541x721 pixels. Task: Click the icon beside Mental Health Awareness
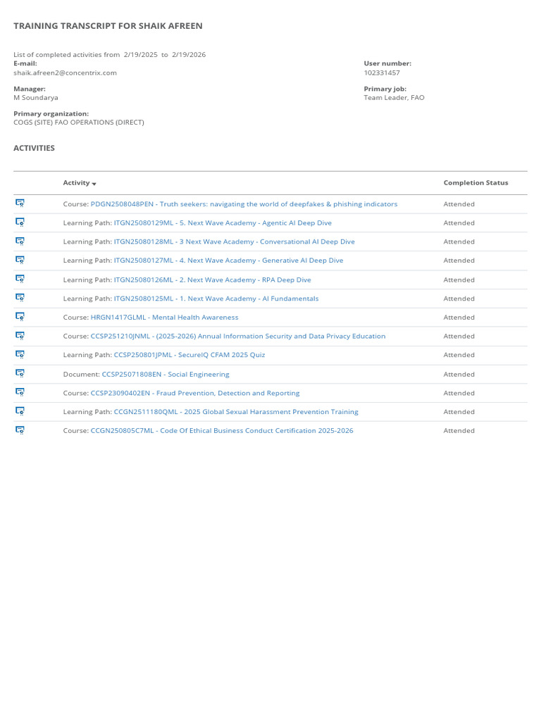click(x=20, y=316)
